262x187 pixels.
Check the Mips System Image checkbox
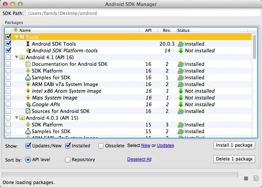coord(8,98)
